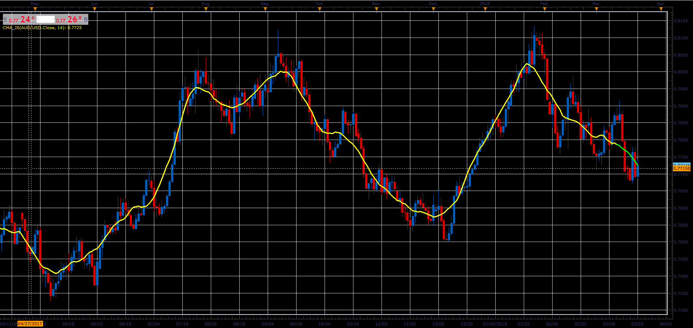Click the Jul month marker triangle
Viewport: 693px width, 328px height.
click(151, 9)
